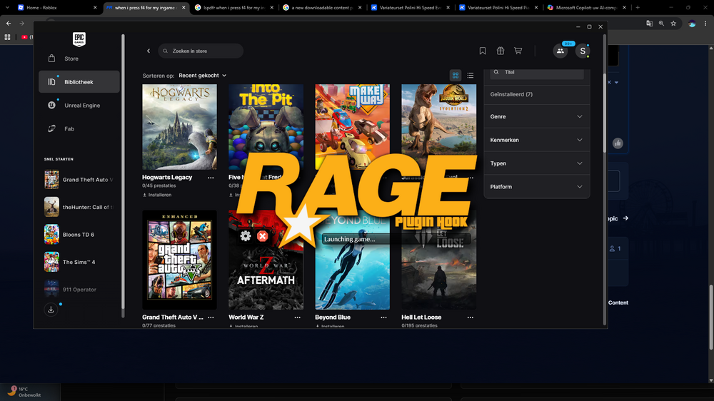The height and width of the screenshot is (401, 714).
Task: Expand the Genre filter
Action: tap(536, 116)
